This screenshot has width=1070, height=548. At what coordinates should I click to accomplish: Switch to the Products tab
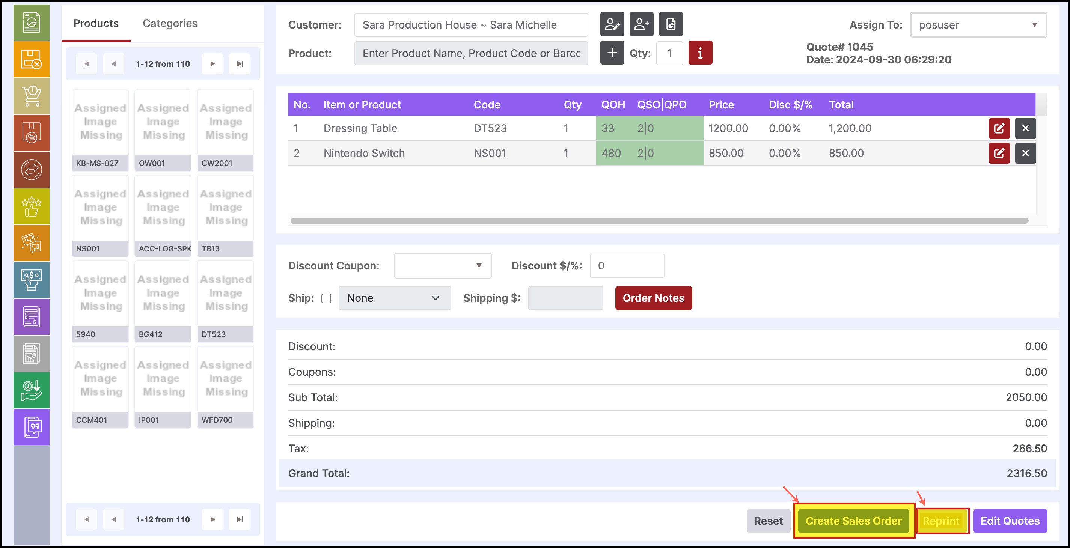point(96,23)
